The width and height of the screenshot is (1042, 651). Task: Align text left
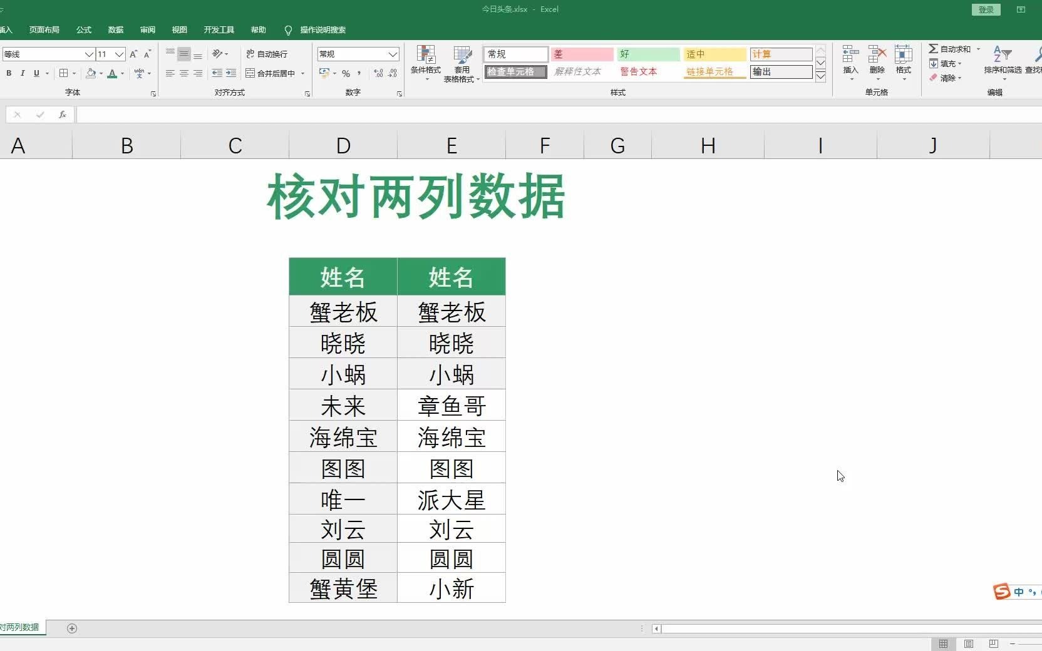click(170, 73)
